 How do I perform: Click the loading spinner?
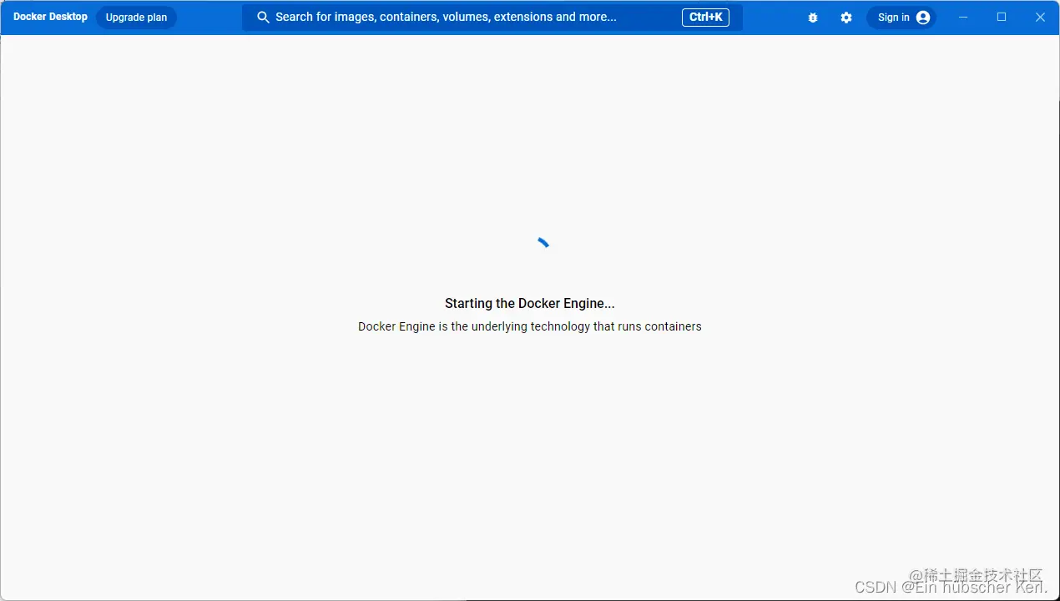(543, 243)
